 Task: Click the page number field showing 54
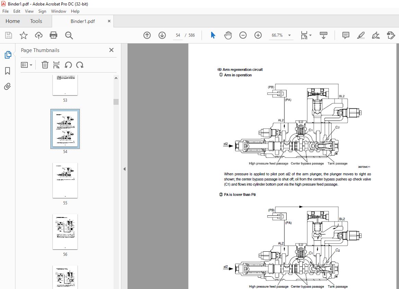pyautogui.click(x=178, y=35)
